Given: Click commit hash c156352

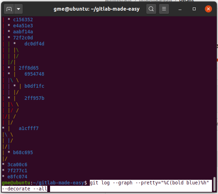Looking at the screenshot, I should (23, 20).
